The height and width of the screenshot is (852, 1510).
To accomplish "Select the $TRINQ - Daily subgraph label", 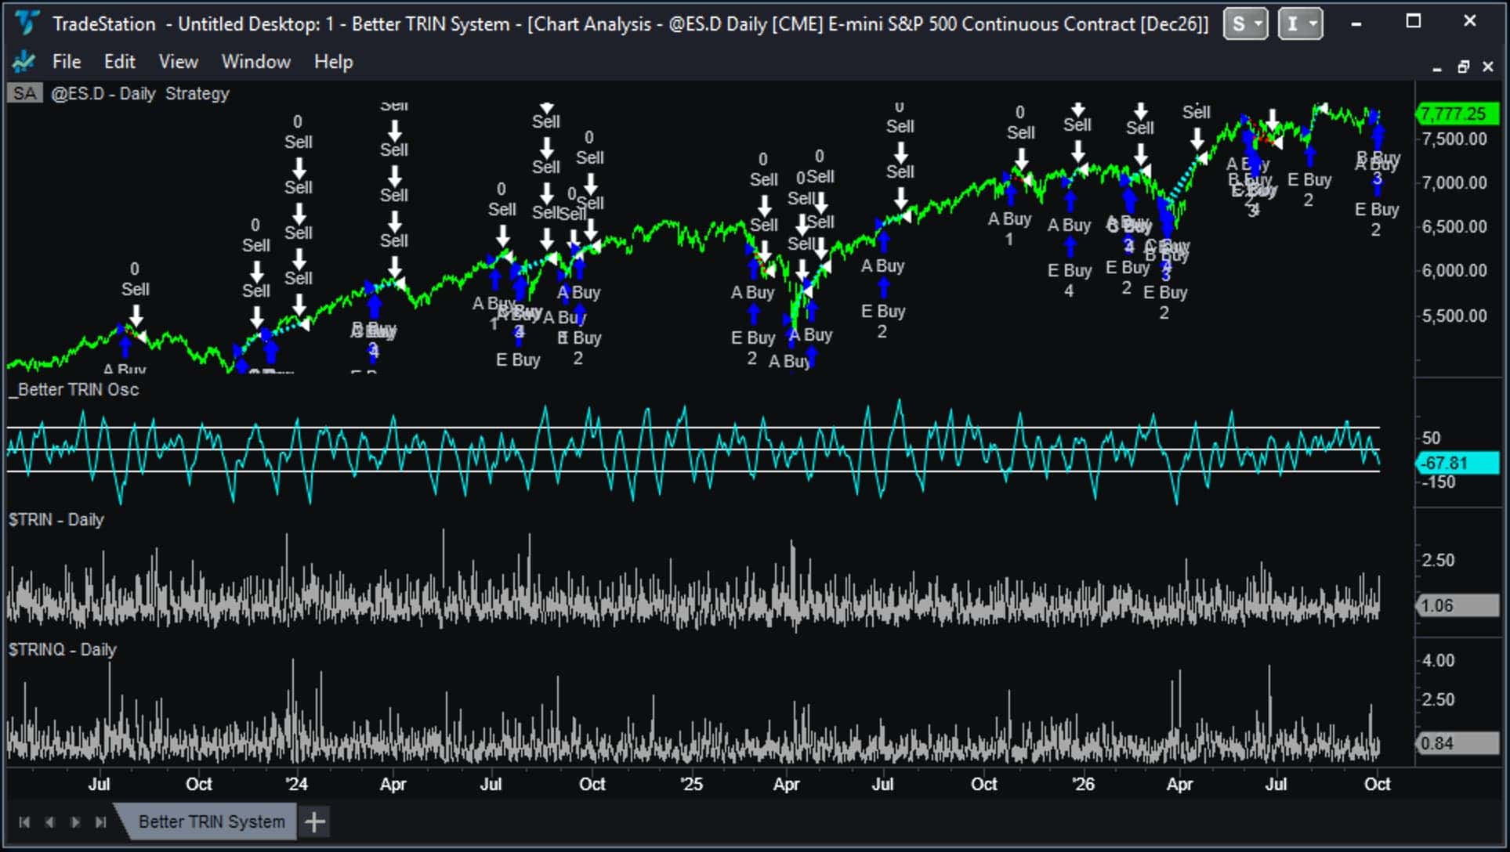I will 63,650.
